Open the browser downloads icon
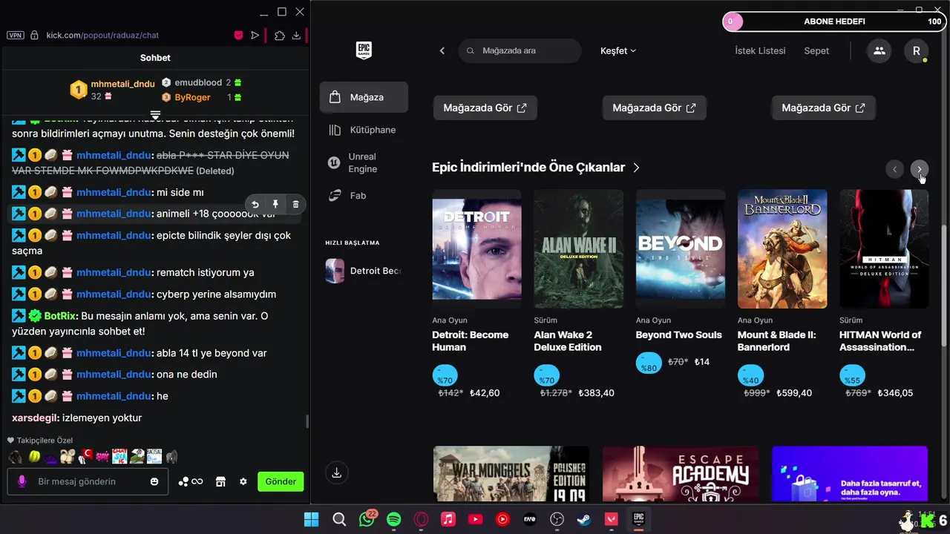 [x=296, y=35]
